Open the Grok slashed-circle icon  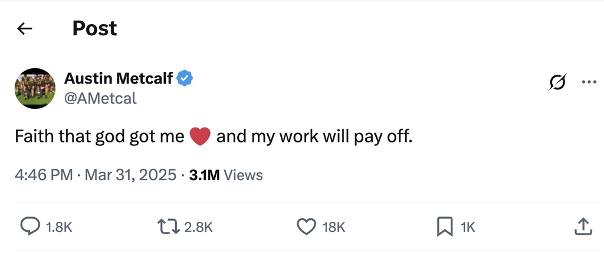click(556, 83)
